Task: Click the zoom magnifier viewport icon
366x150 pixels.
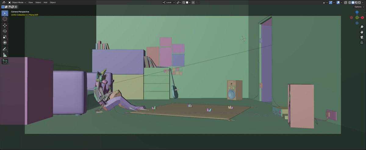Action: (362, 27)
